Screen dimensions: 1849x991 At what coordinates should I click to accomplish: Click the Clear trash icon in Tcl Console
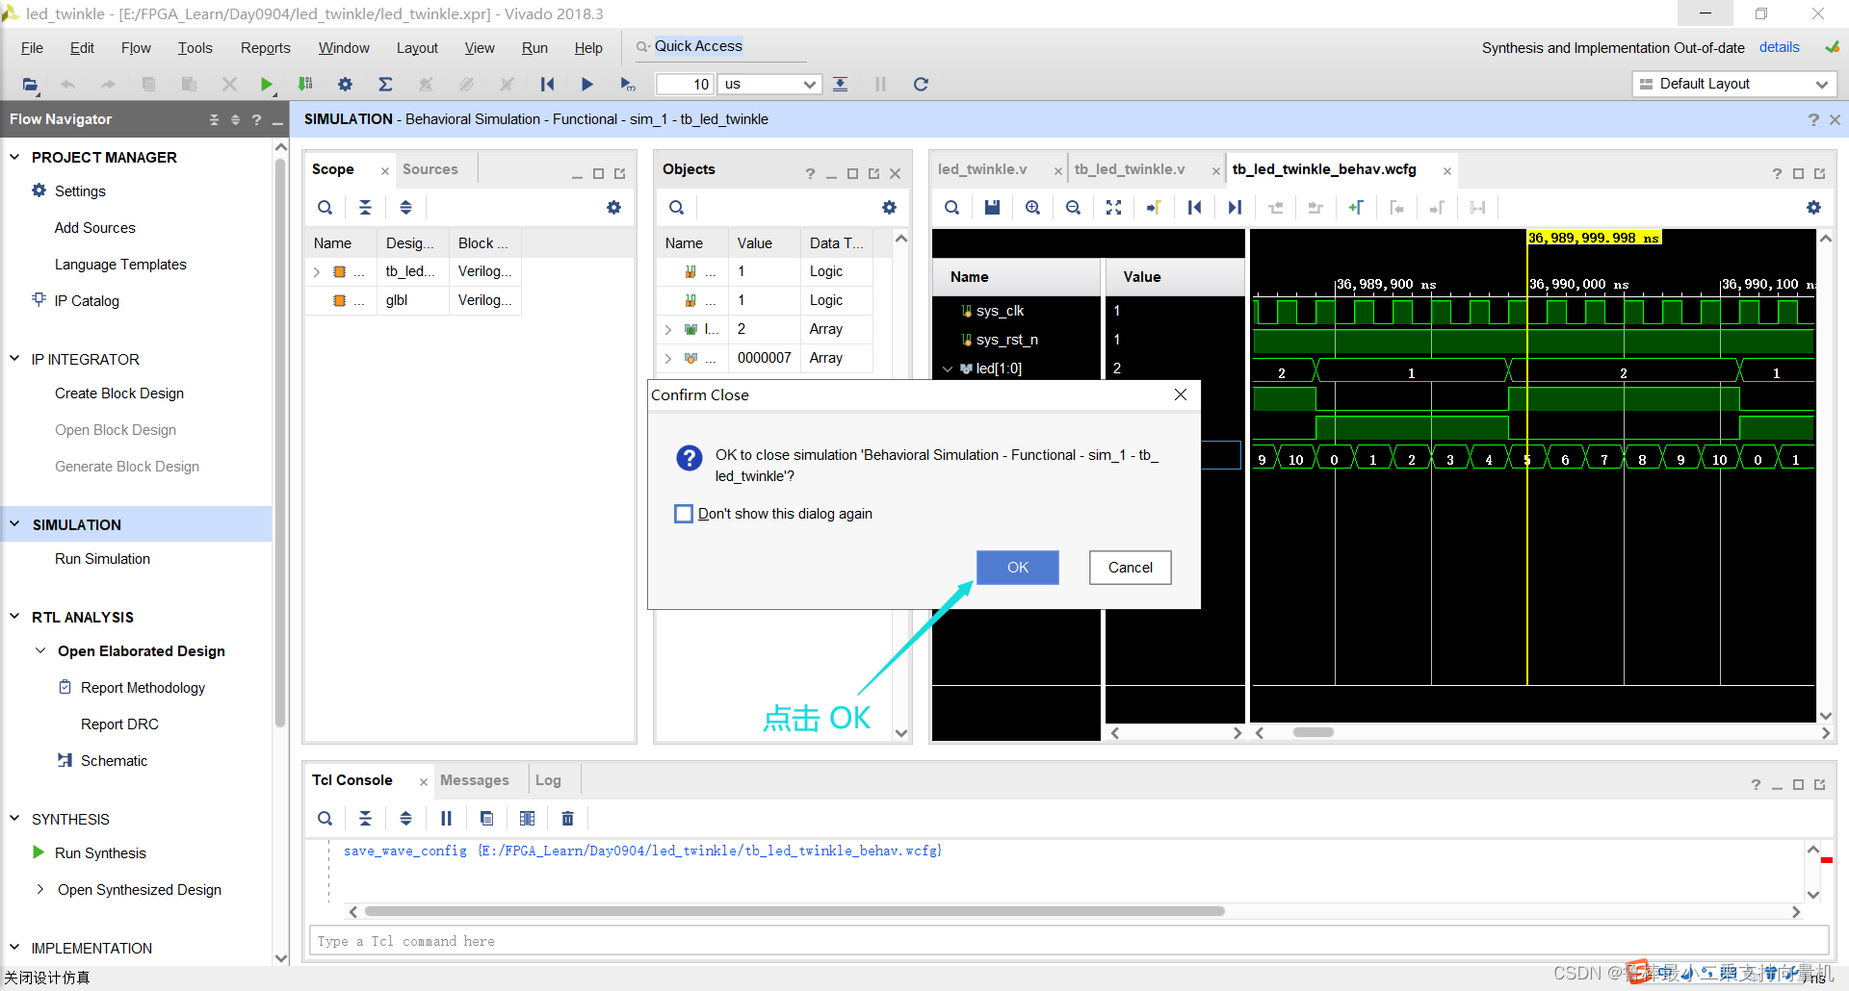(x=567, y=819)
